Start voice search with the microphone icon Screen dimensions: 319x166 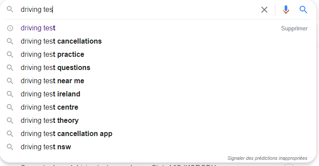point(286,10)
